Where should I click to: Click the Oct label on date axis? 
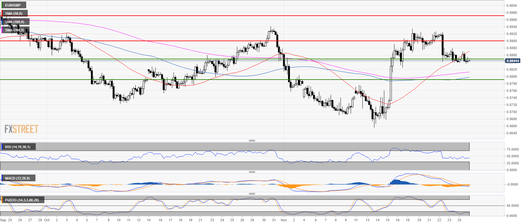[x=47, y=220]
